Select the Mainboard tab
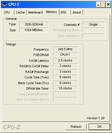 [35, 12]
